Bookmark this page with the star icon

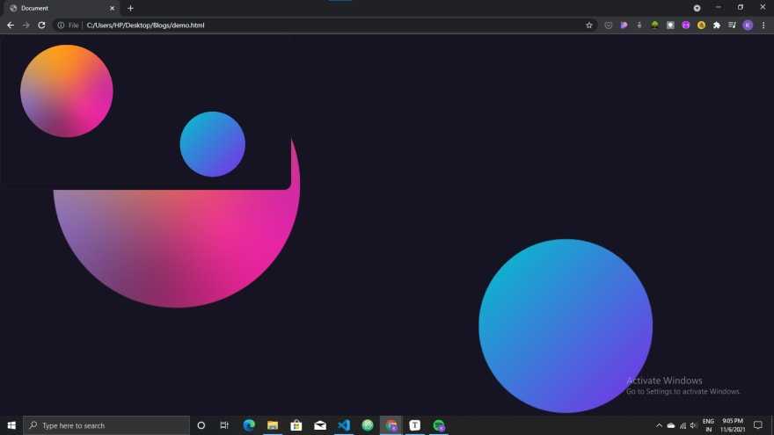tap(589, 25)
